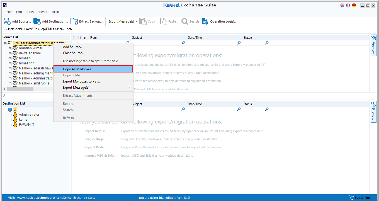Viewport: 379px width, 201px height.
Task: Click the PAWAN.IT user icon
Action: [15, 125]
